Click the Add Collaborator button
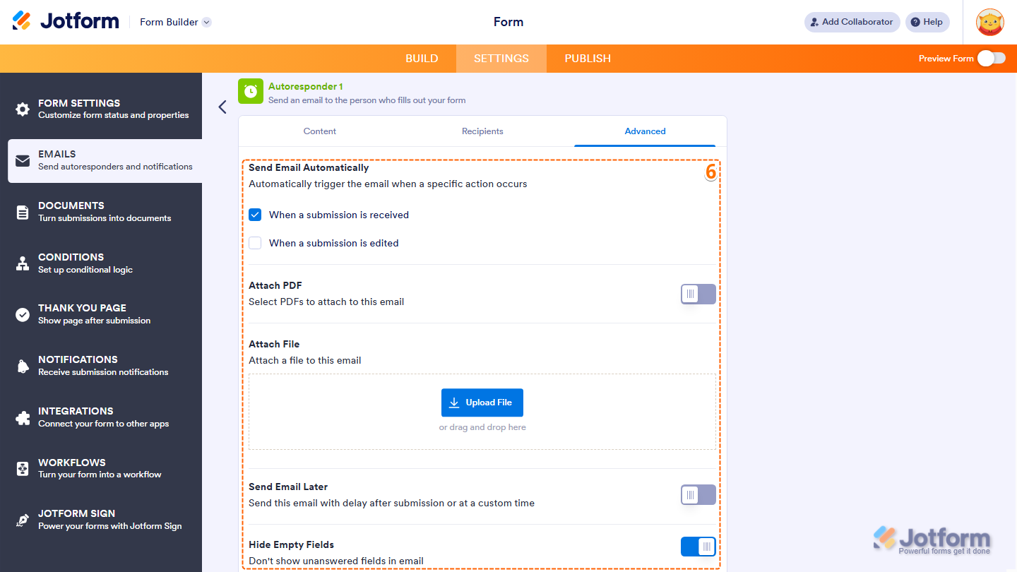1017x572 pixels. tap(852, 22)
